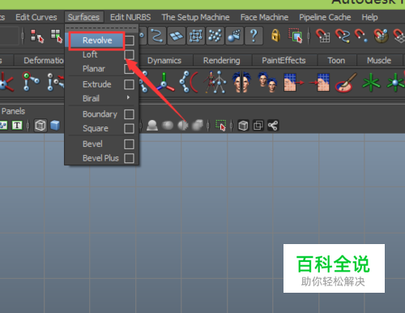Screen dimensions: 405x313
Task: Click the full-body character skeleton shelf icon
Action: (215, 82)
